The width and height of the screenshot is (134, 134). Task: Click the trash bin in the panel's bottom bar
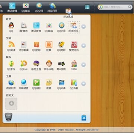click(9, 117)
